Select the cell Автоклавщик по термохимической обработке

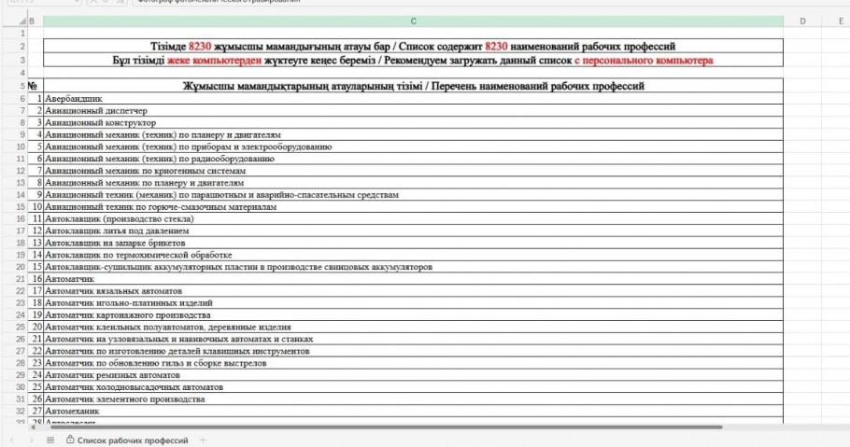tap(413, 255)
